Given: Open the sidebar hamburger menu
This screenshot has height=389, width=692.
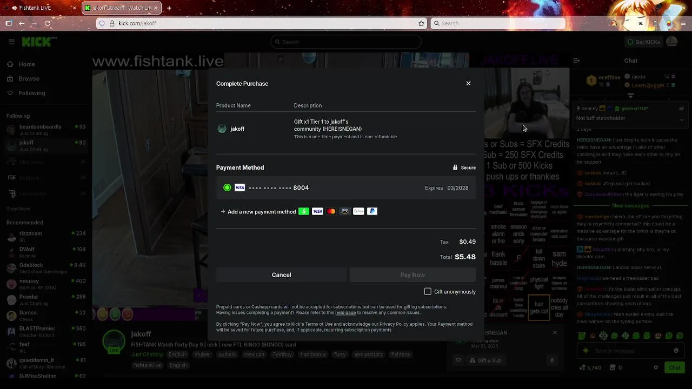Looking at the screenshot, I should click(x=11, y=42).
